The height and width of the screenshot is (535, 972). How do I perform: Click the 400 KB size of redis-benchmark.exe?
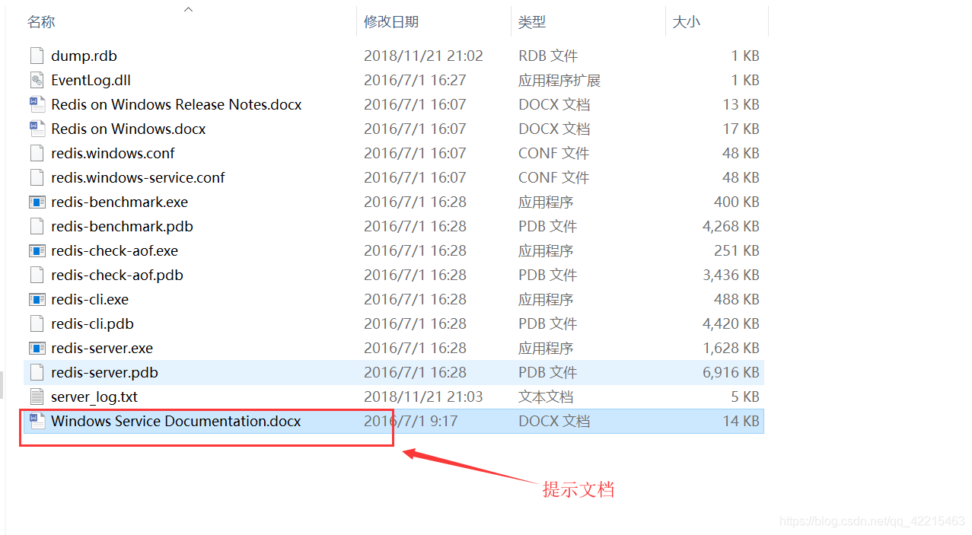(x=737, y=202)
